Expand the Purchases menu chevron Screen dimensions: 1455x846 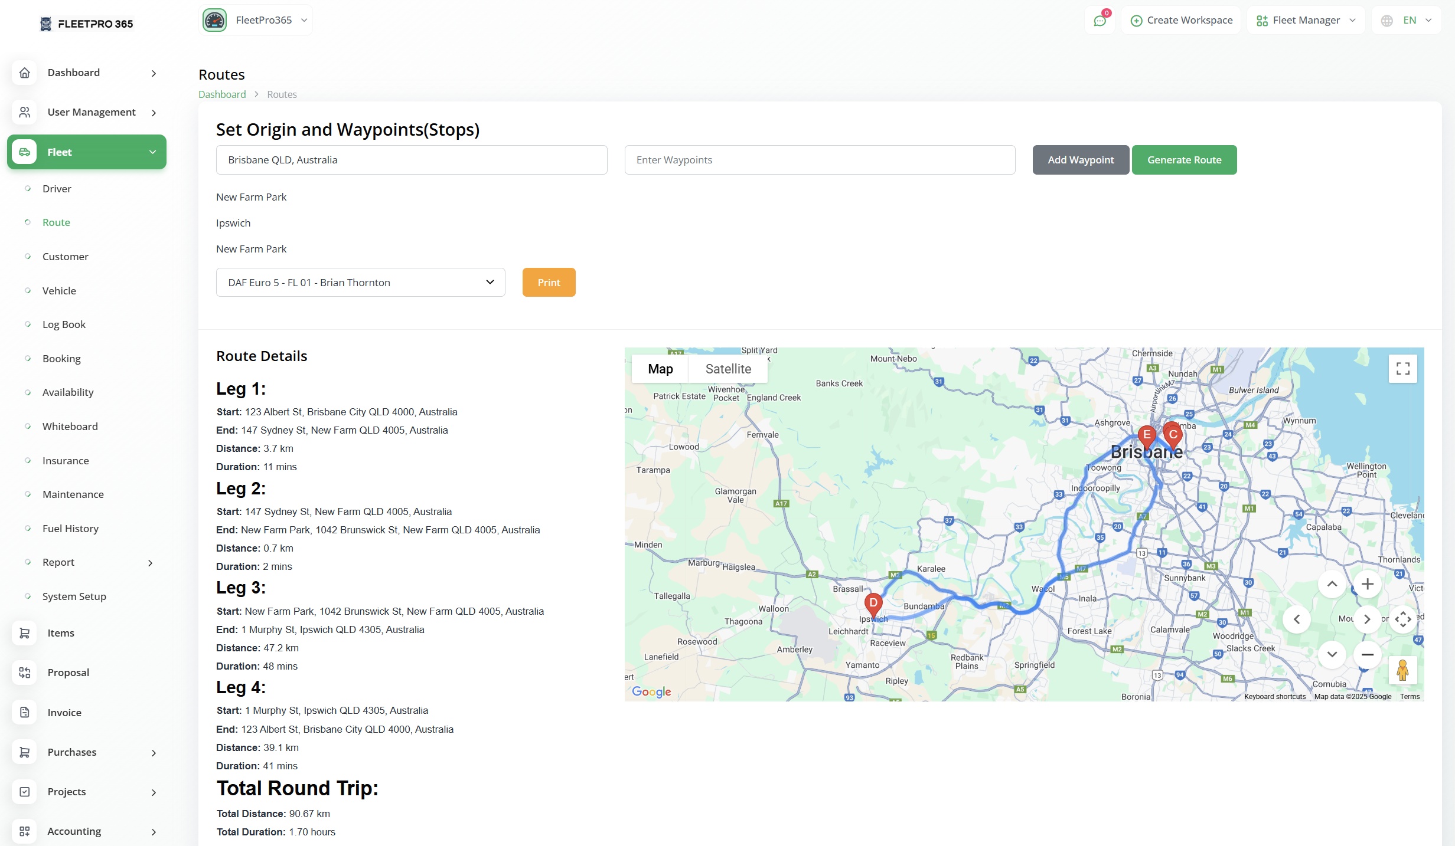coord(154,753)
